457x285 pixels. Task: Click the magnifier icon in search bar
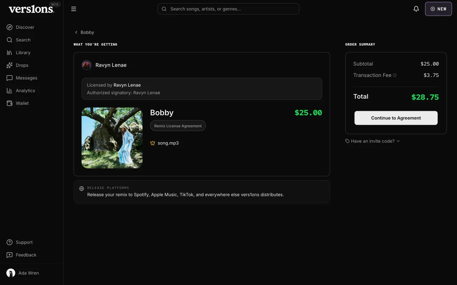(164, 9)
